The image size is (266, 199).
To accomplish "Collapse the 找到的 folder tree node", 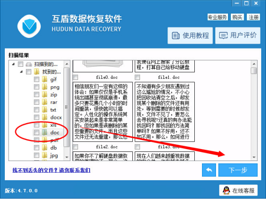I will pyautogui.click(x=21, y=72).
